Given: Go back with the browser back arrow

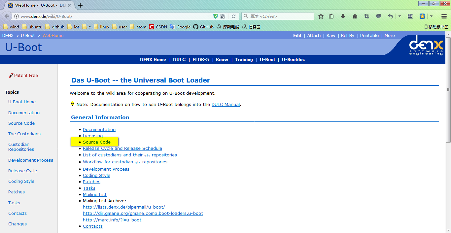Looking at the screenshot, I should click(7, 16).
